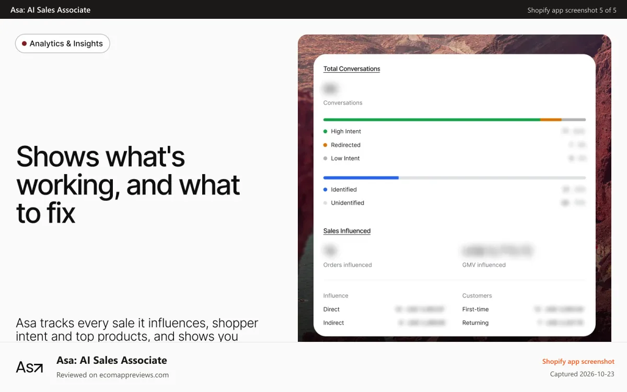
Task: Click the Conversations caption text
Action: click(343, 102)
